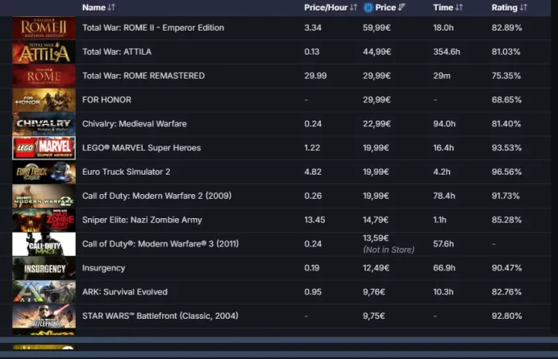Open Total War: ROME REMASTERED title

(x=144, y=76)
